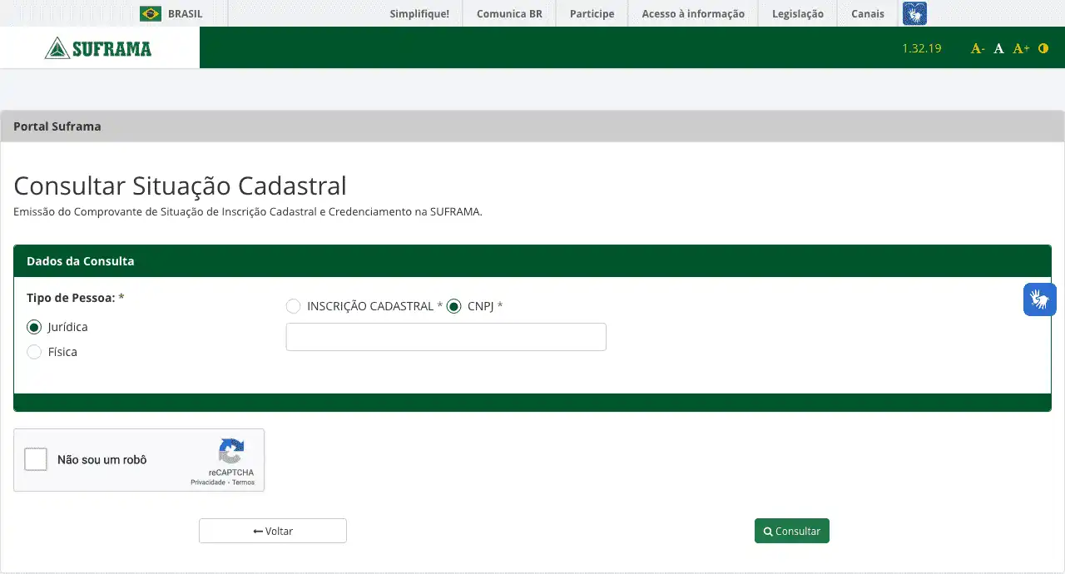This screenshot has height=574, width=1065.
Task: Decrease font size with A- button
Action: pyautogui.click(x=978, y=49)
